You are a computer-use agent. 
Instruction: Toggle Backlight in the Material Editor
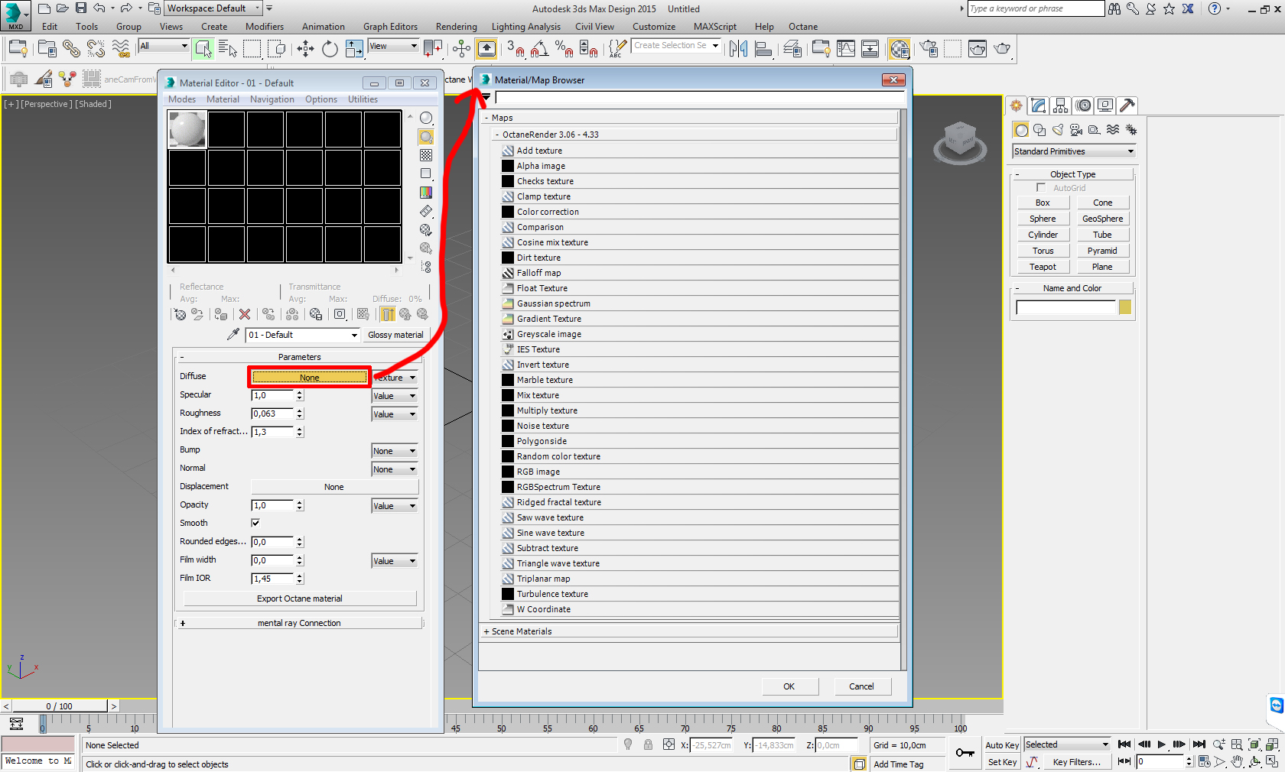click(x=426, y=137)
